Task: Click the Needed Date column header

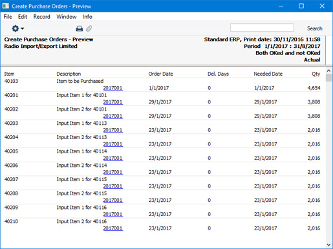Action: (x=268, y=74)
